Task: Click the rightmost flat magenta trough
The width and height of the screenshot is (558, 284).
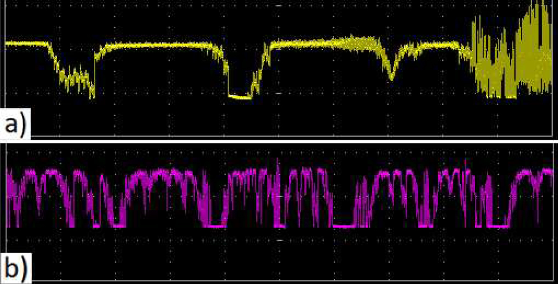Action: pos(498,225)
